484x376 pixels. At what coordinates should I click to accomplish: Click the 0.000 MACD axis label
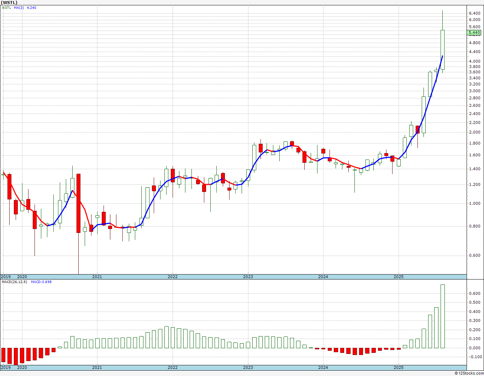coord(475,348)
